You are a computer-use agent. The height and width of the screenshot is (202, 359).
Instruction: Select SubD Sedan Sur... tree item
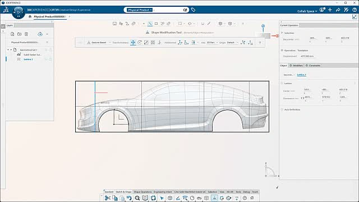[33, 55]
